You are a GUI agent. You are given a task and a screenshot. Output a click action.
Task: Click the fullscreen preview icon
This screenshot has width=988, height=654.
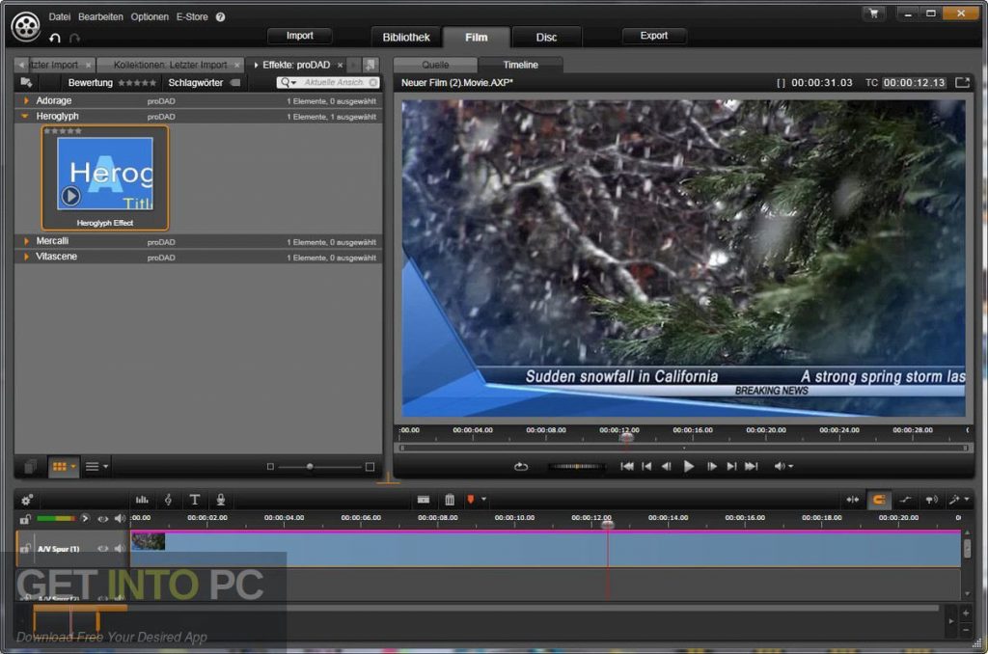click(962, 83)
